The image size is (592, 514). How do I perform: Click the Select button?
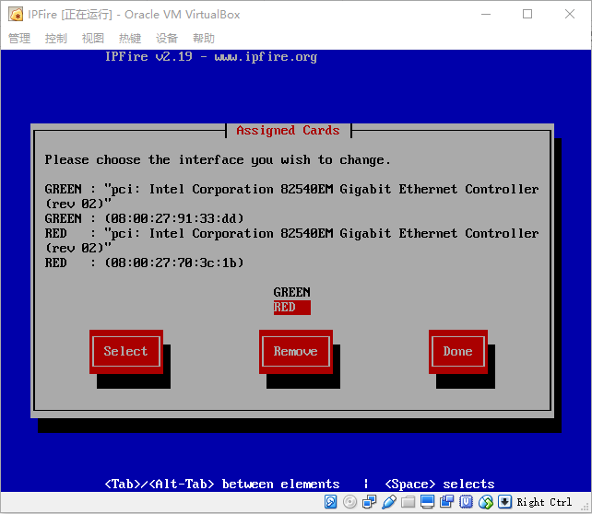[126, 352]
